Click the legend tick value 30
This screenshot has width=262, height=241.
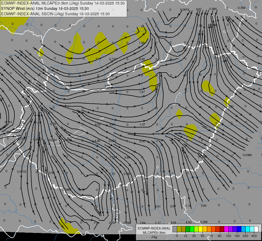(x=194, y=236)
